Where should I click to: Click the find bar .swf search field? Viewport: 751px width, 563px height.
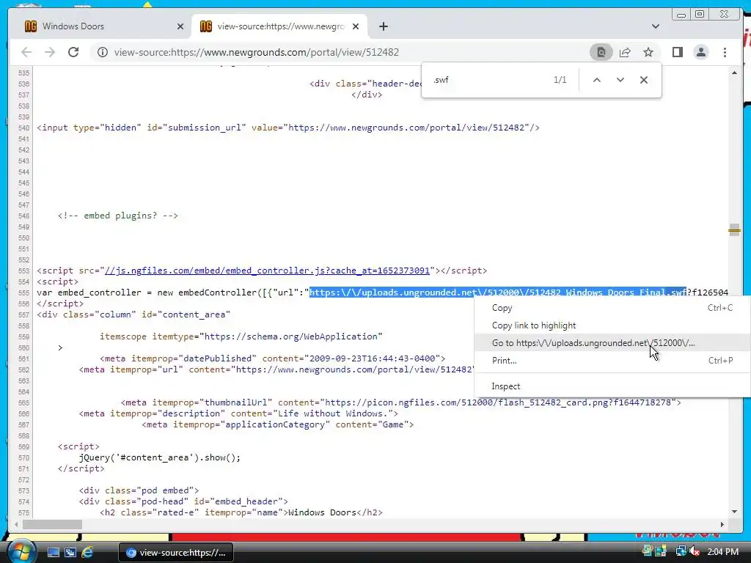pos(488,80)
